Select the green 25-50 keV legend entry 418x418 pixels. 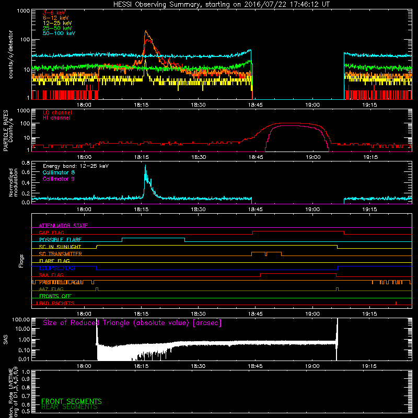point(57,28)
